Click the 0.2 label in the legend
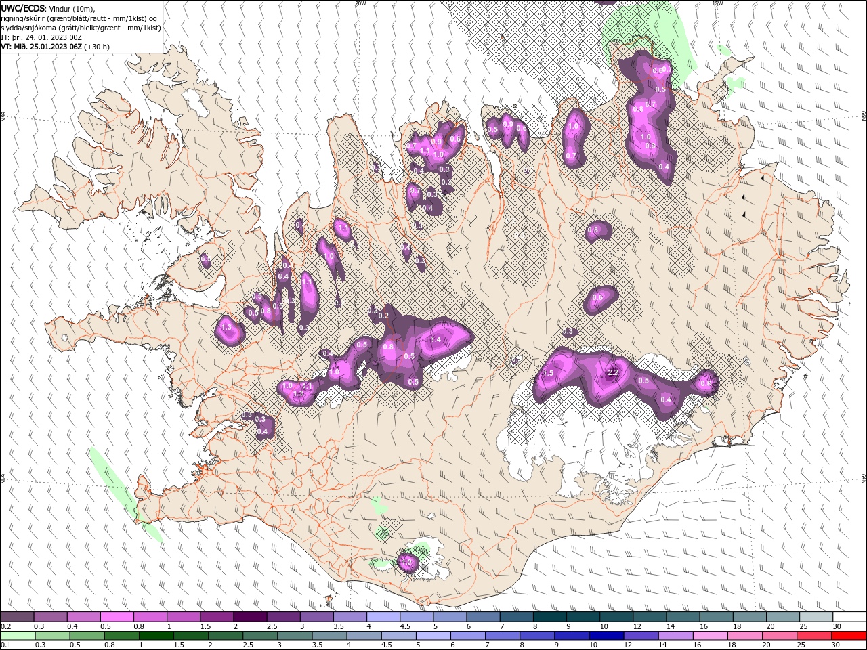867x650 pixels. 5,626
